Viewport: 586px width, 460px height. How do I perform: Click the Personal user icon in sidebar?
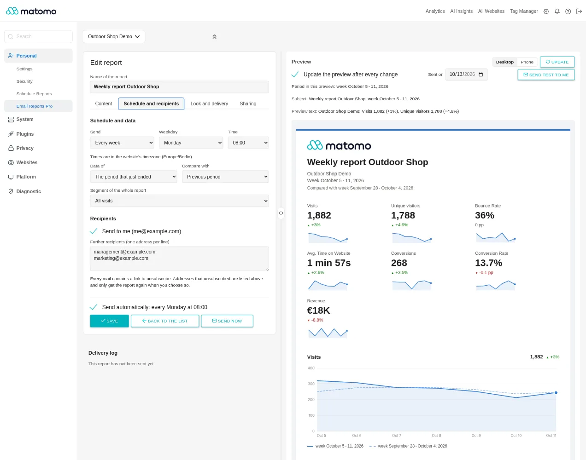[11, 56]
